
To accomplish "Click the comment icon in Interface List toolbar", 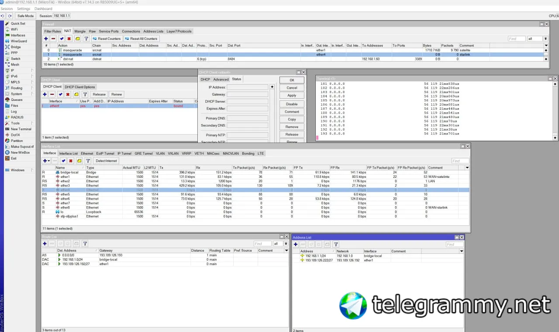I will pos(79,161).
